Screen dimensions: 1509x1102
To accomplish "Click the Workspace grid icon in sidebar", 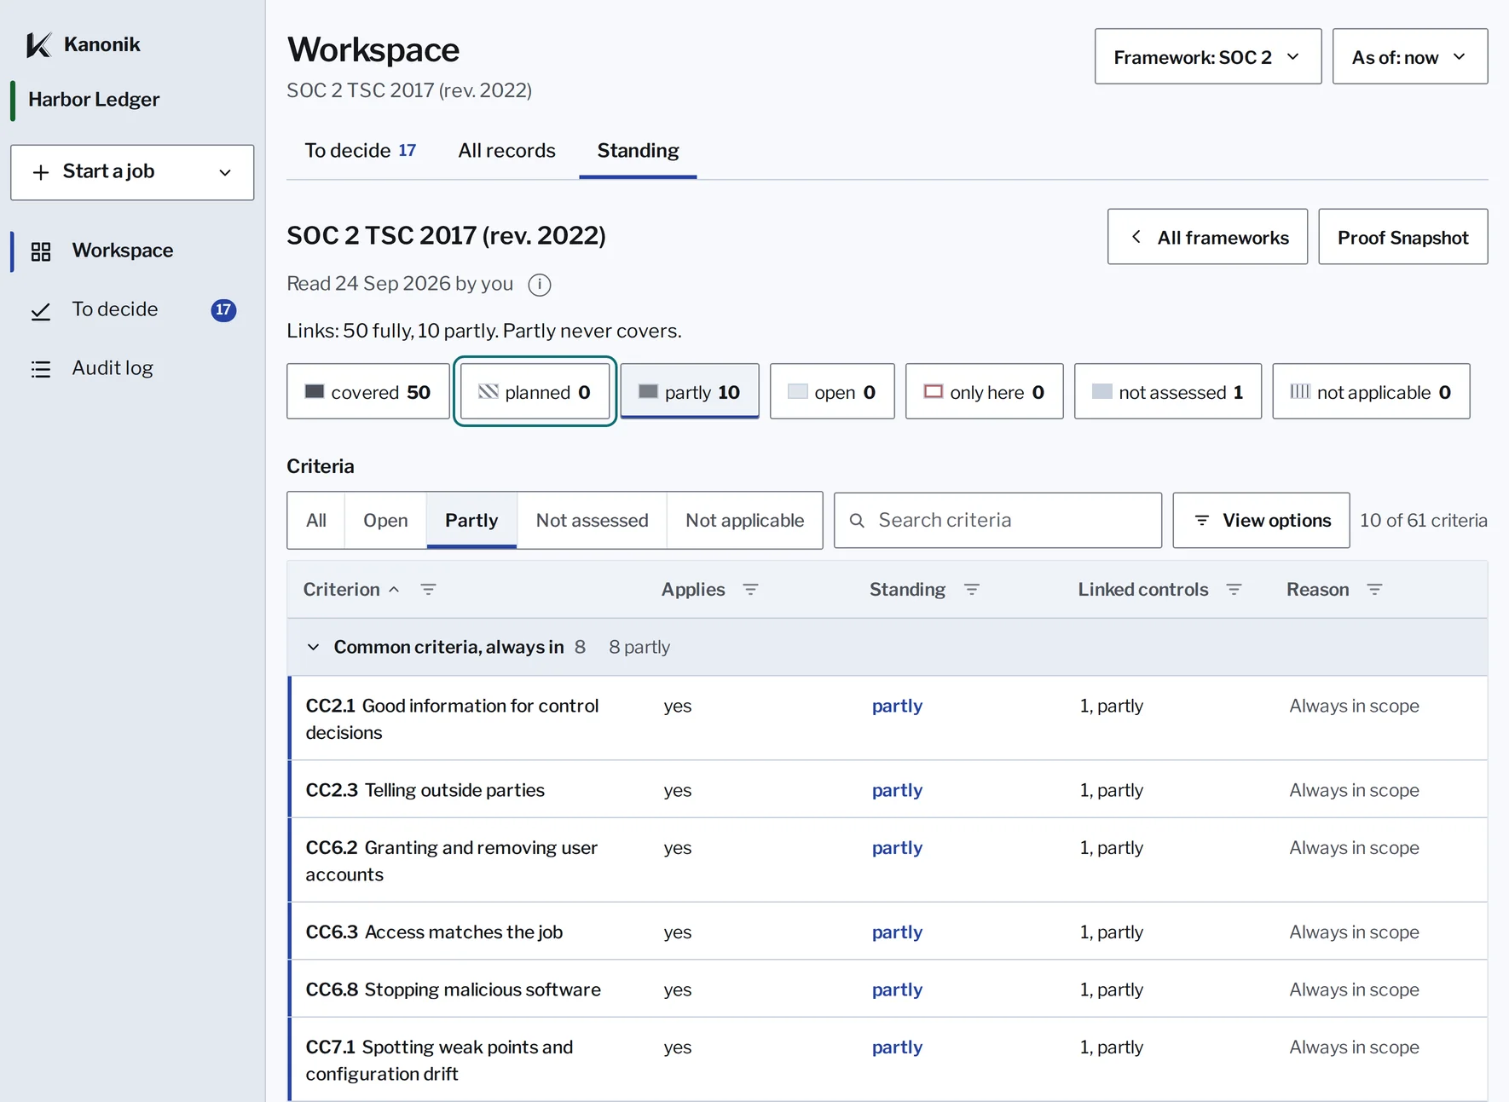I will point(41,251).
